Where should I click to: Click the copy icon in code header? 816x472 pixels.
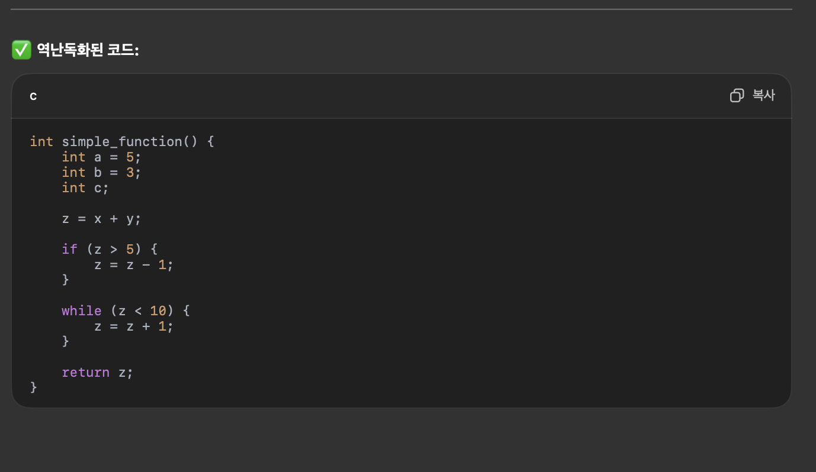click(737, 95)
